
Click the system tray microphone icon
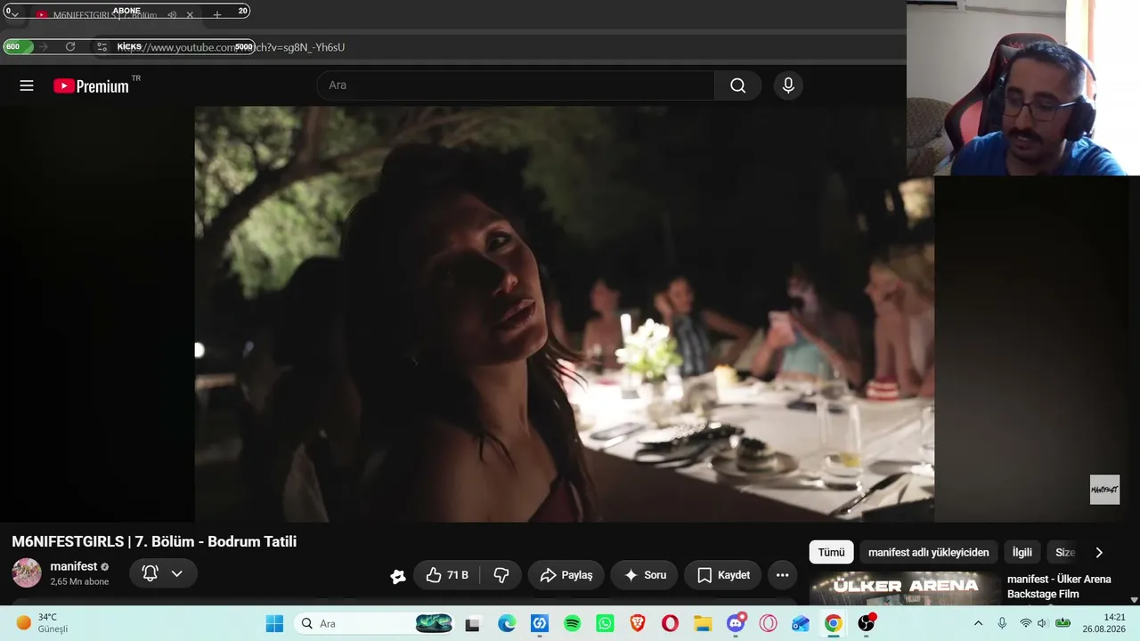click(1002, 623)
